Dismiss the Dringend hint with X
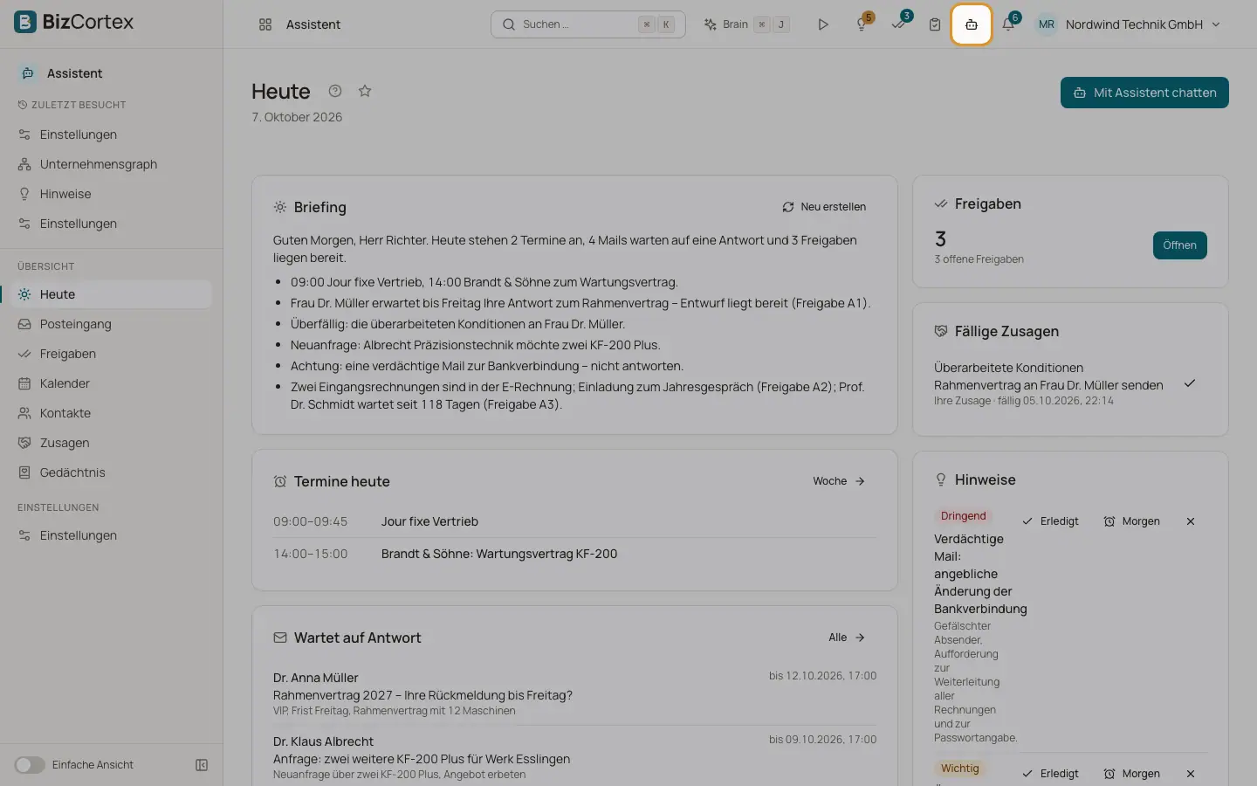Viewport: 1257px width, 786px height. (x=1191, y=521)
